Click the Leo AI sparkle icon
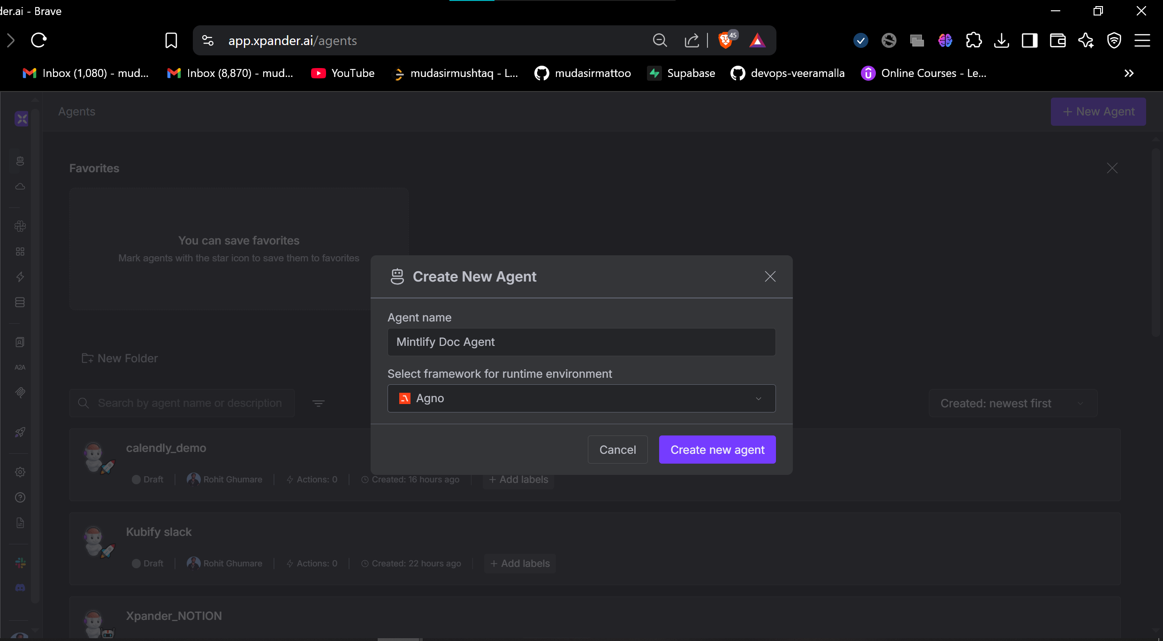1163x641 pixels. pos(1086,41)
